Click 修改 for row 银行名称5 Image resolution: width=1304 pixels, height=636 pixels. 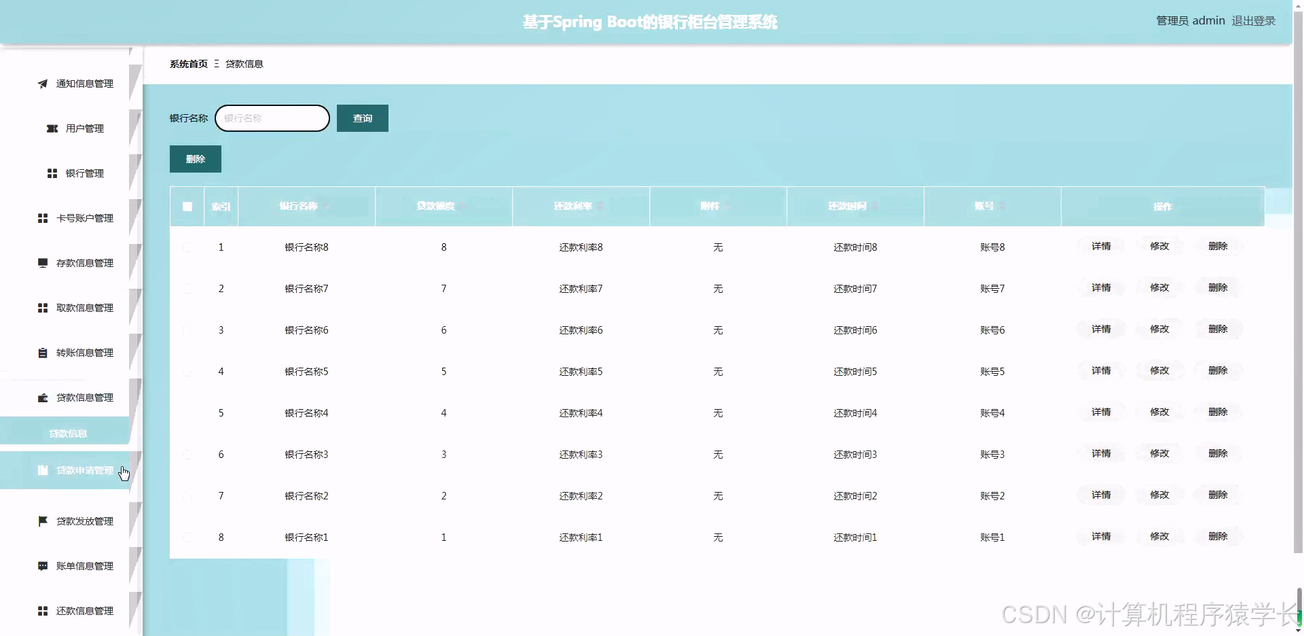click(x=1159, y=370)
